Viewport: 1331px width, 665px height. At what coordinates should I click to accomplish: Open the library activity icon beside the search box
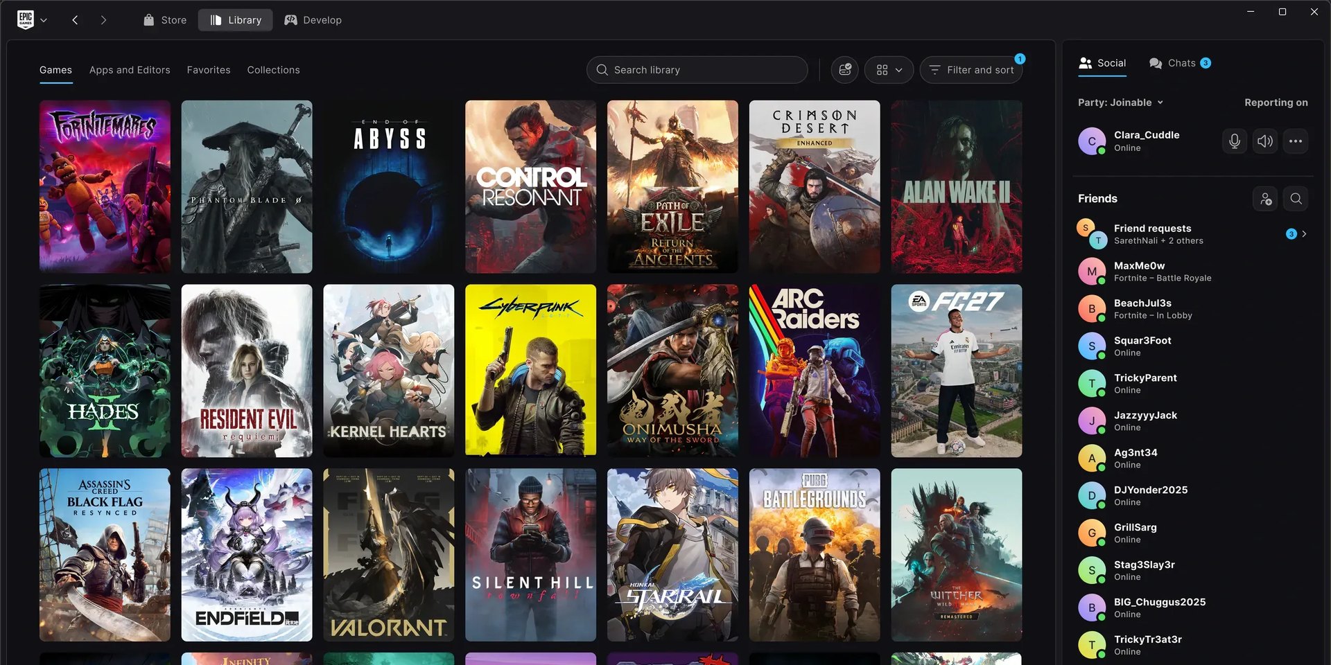845,70
